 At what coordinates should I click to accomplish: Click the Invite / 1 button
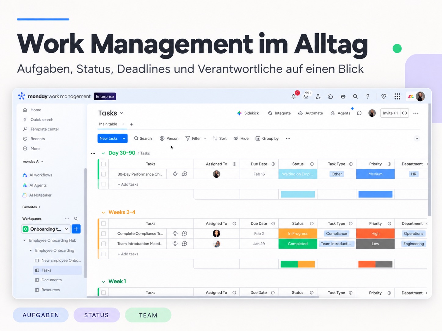pyautogui.click(x=390, y=113)
